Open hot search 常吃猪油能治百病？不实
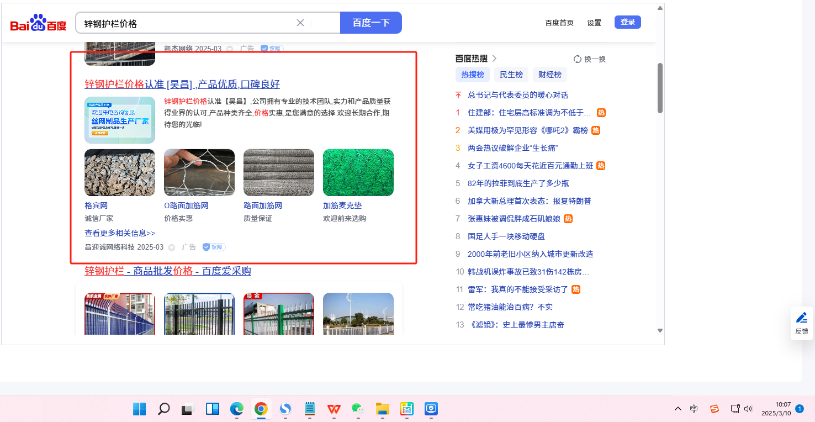The width and height of the screenshot is (815, 422). tap(510, 307)
